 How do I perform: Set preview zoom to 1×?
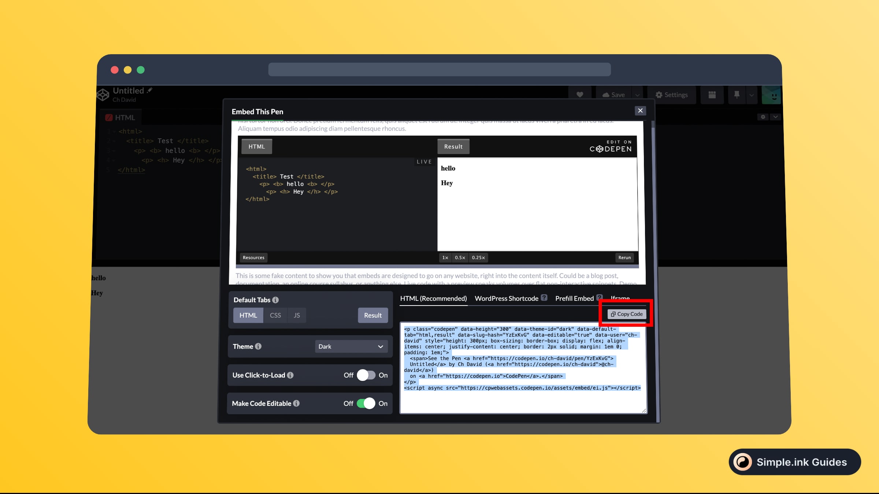[445, 258]
